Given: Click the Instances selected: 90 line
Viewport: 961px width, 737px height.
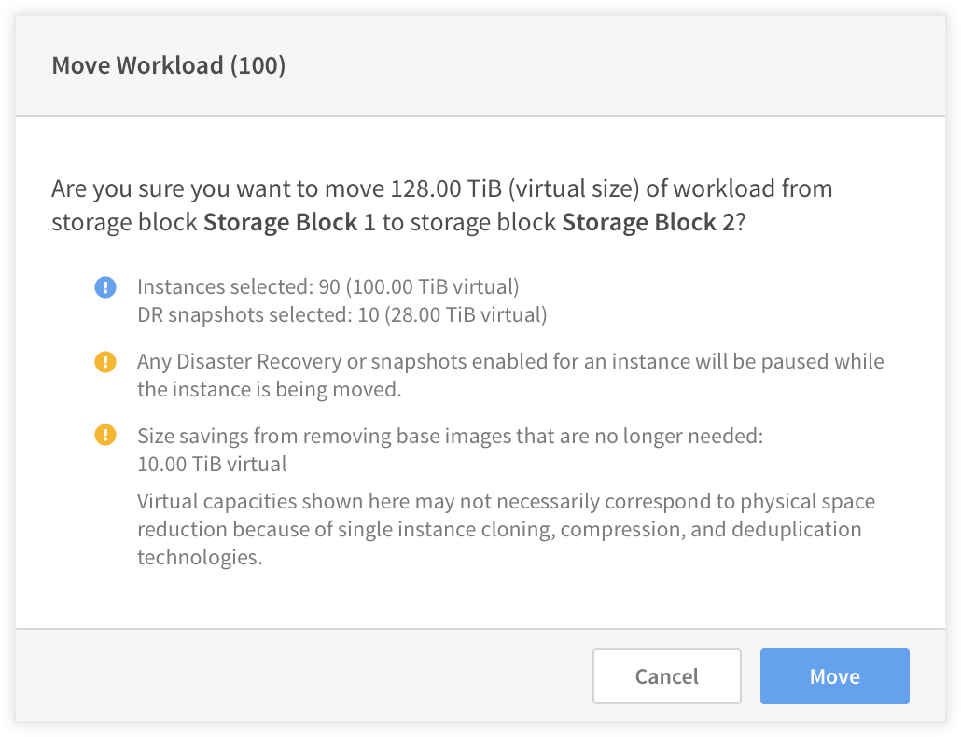Looking at the screenshot, I should (x=327, y=286).
